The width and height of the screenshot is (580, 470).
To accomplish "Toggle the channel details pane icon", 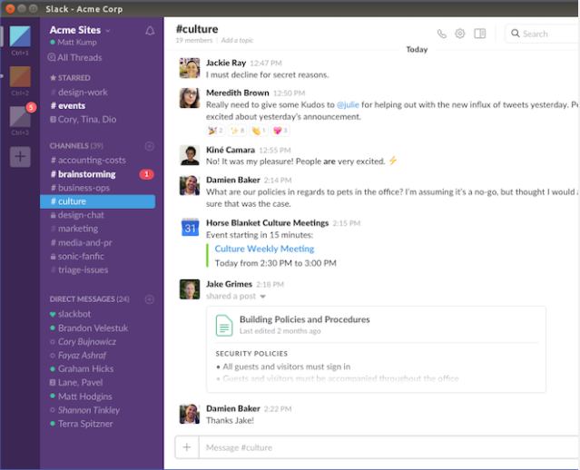I will (480, 34).
